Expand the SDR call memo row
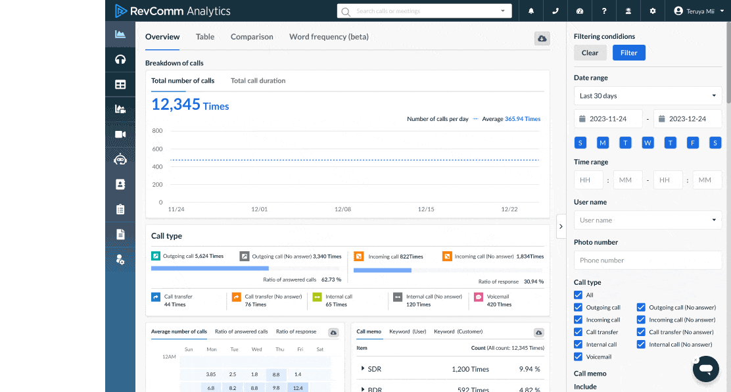This screenshot has height=392, width=731. tap(363, 369)
